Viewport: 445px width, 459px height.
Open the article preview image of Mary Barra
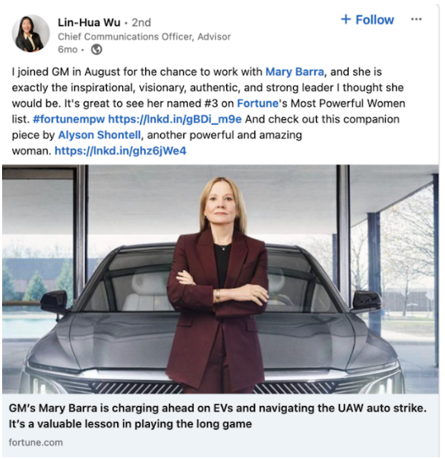pyautogui.click(x=220, y=280)
